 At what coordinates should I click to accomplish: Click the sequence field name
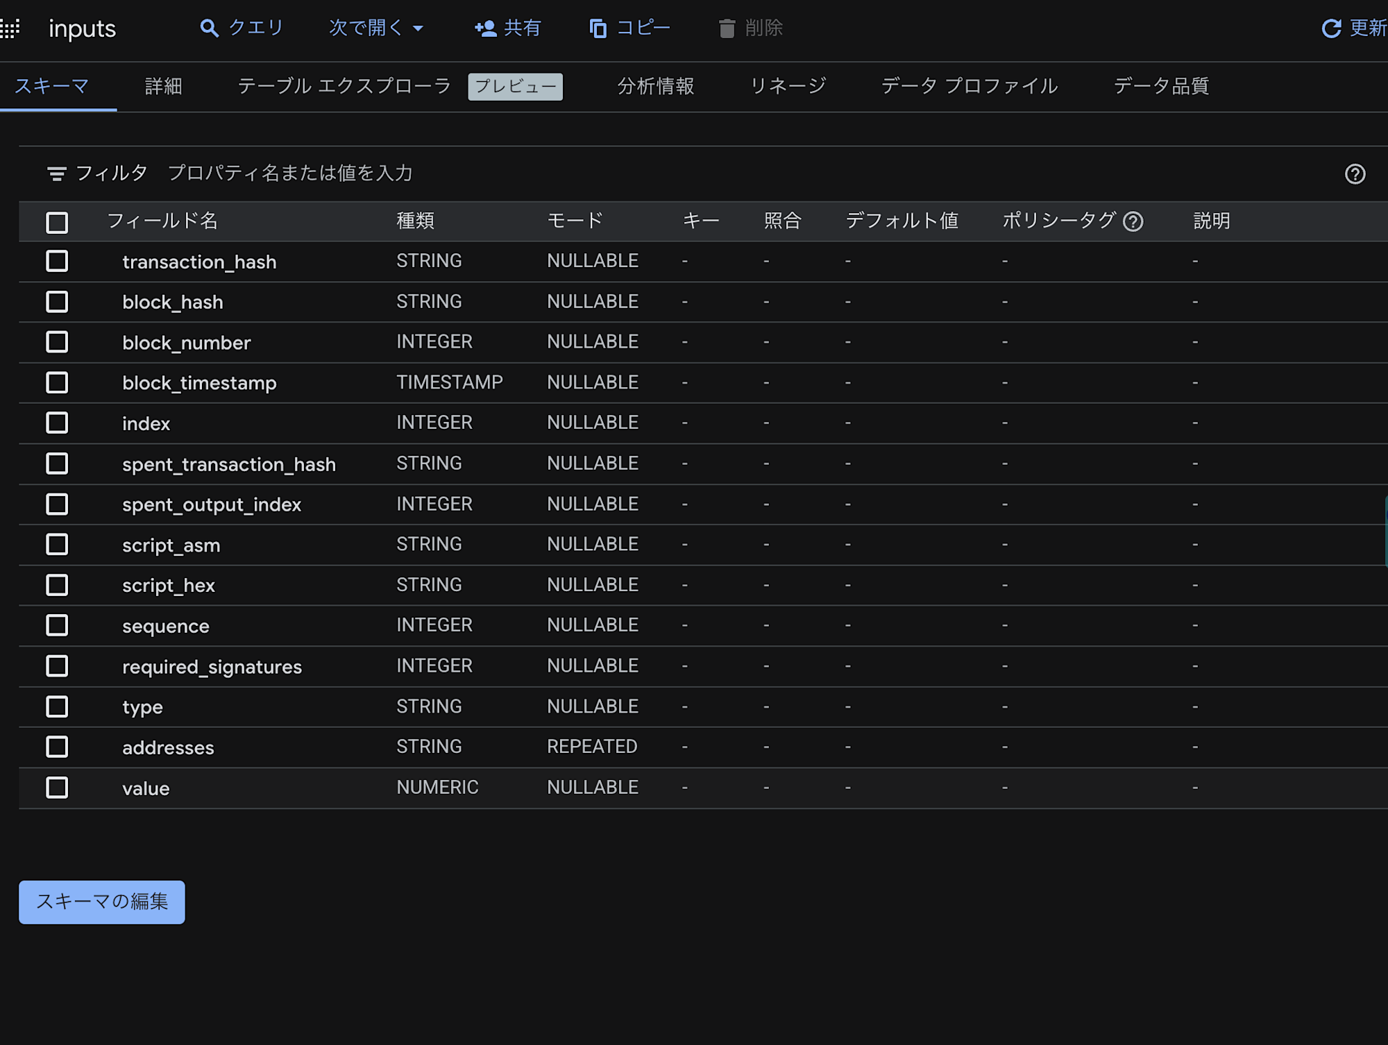165,627
